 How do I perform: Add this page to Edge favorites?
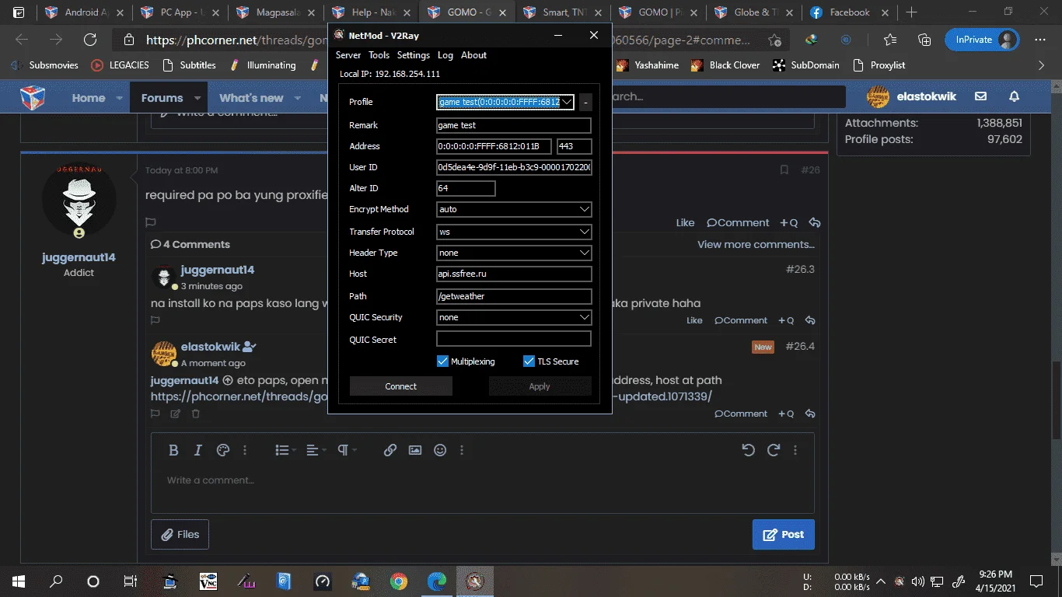coord(774,40)
